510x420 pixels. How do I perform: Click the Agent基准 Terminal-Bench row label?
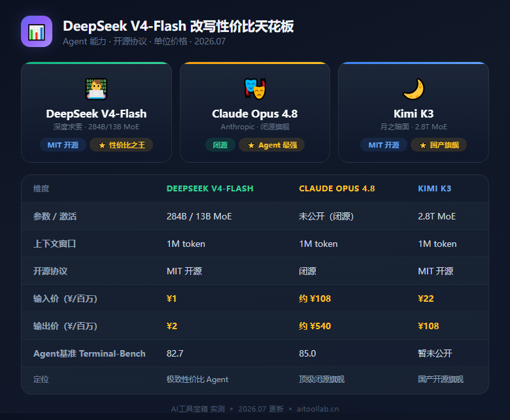point(90,353)
